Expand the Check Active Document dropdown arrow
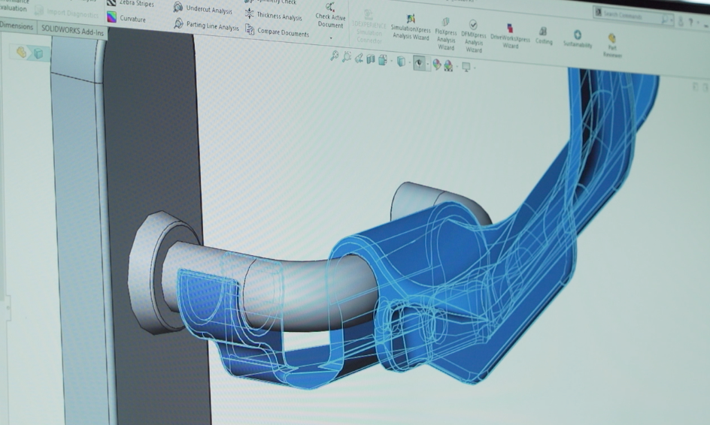 (x=330, y=38)
